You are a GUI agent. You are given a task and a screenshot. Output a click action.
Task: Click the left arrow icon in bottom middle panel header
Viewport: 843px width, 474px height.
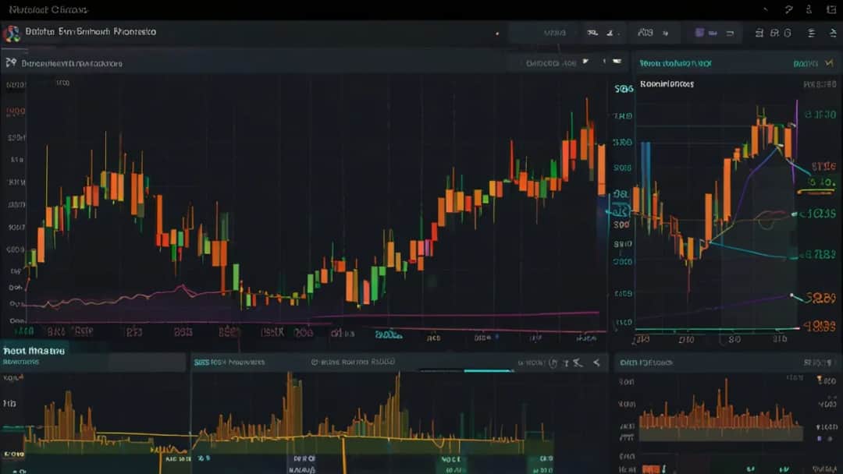coord(596,363)
